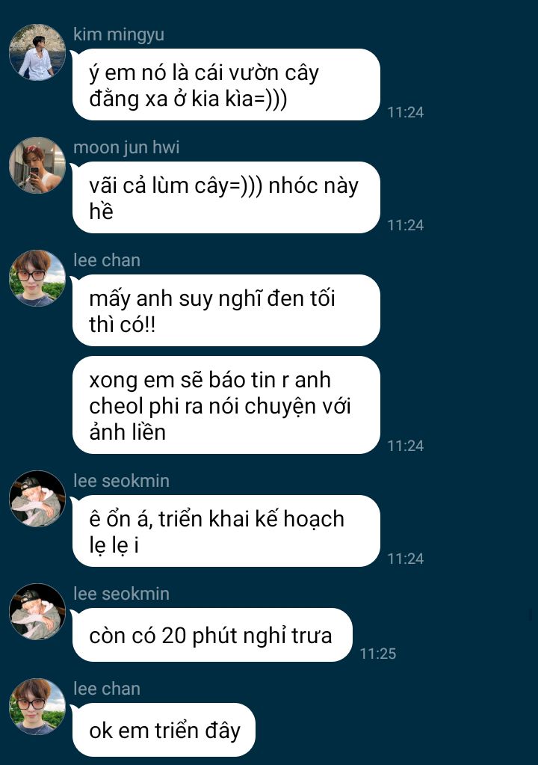Click the name lee chan above 'mấy anh' bubble
Image resolution: width=538 pixels, height=765 pixels.
click(x=107, y=260)
